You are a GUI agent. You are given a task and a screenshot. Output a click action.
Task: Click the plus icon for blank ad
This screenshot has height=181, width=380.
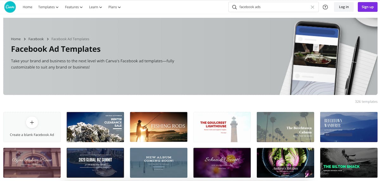tap(32, 122)
